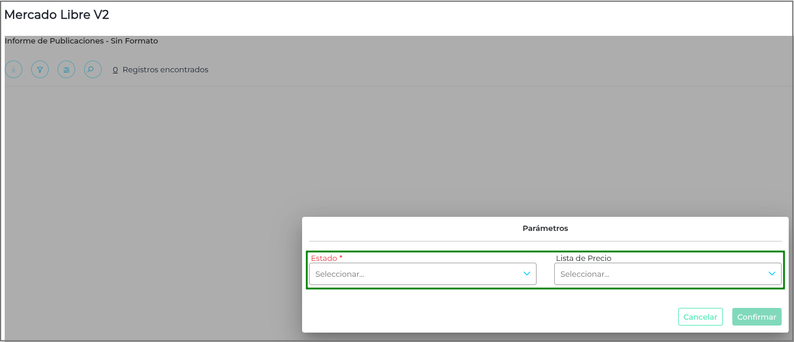Screen dimensions: 794x342
Task: Open the Estado dropdown
Action: pos(423,274)
